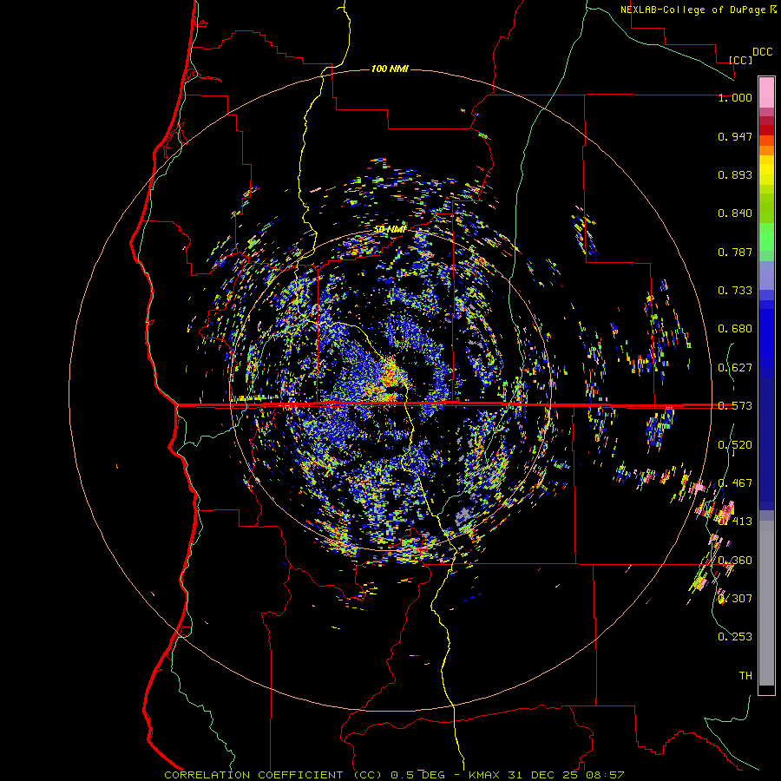Screen dimensions: 781x781
Task: Click the 0.467 legend value
Action: pos(735,483)
